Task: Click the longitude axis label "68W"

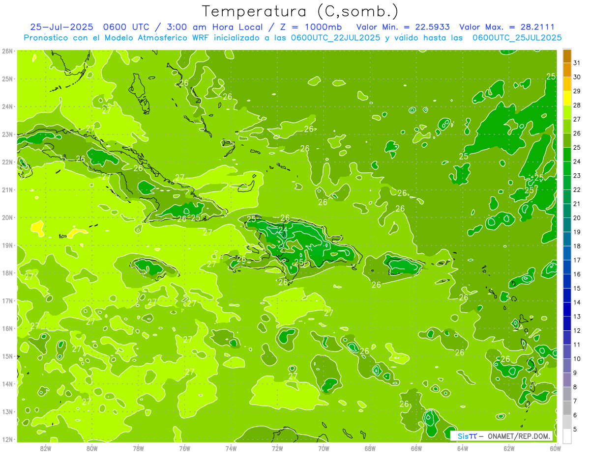Action: point(370,448)
